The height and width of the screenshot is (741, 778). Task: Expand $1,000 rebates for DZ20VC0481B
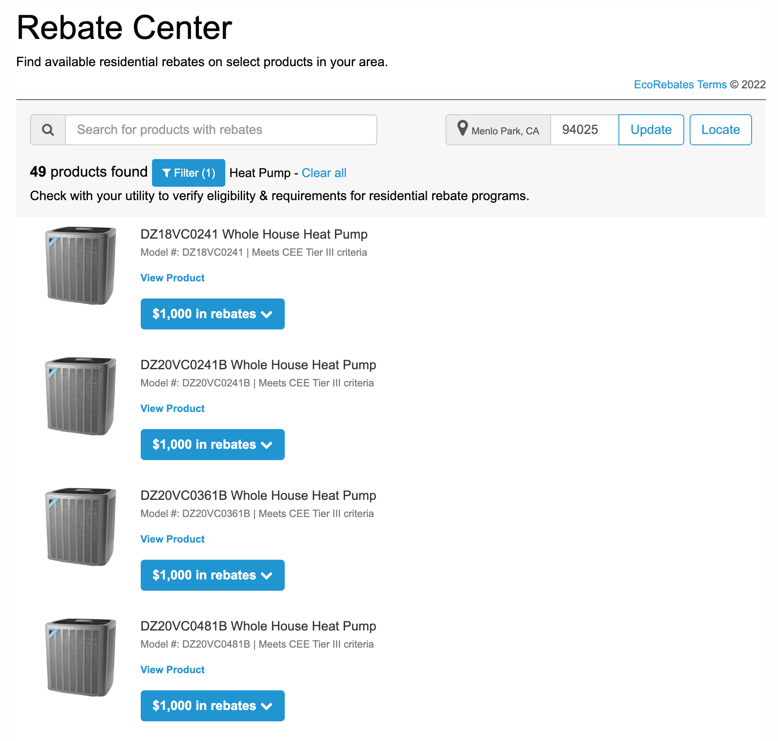pyautogui.click(x=212, y=706)
